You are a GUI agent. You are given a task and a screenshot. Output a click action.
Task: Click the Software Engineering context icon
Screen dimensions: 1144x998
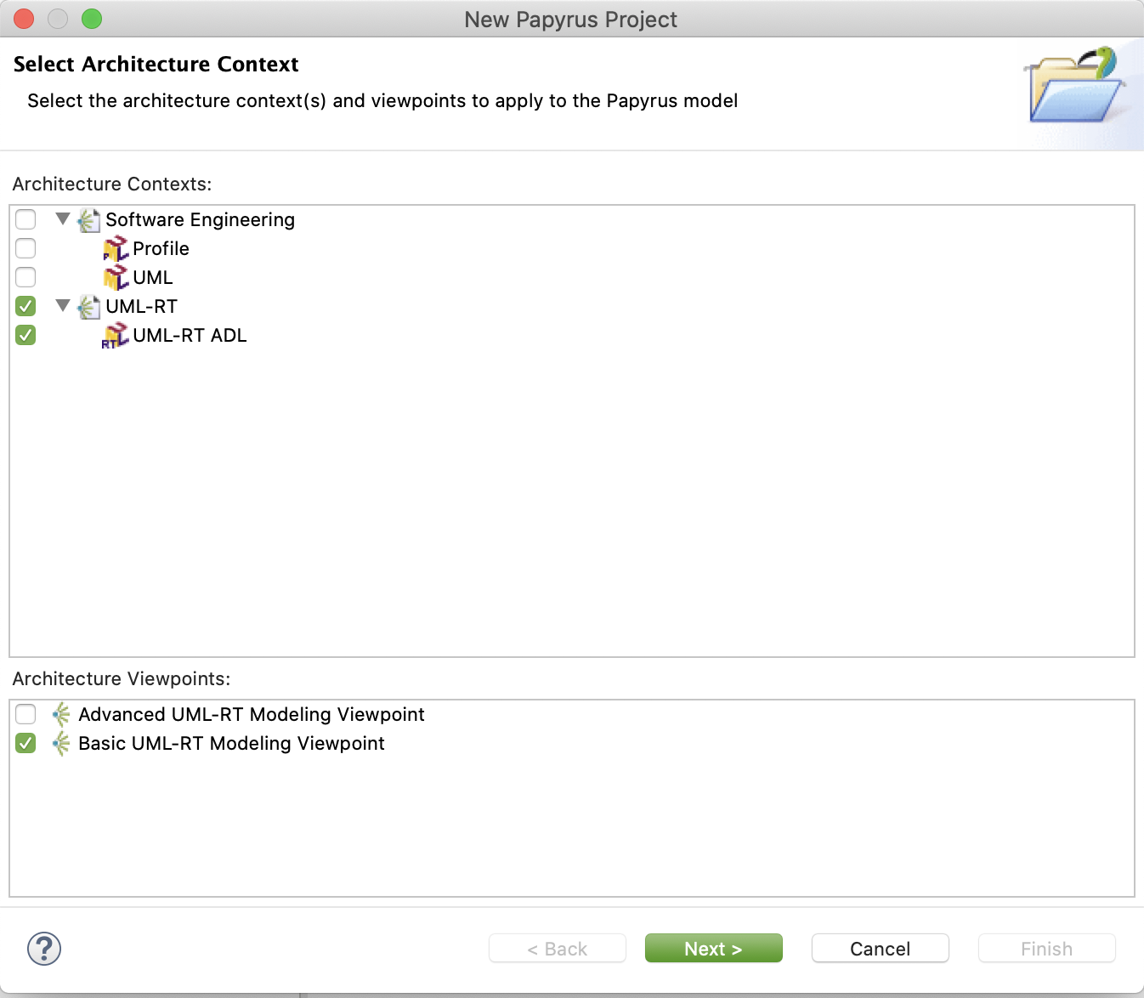point(88,220)
